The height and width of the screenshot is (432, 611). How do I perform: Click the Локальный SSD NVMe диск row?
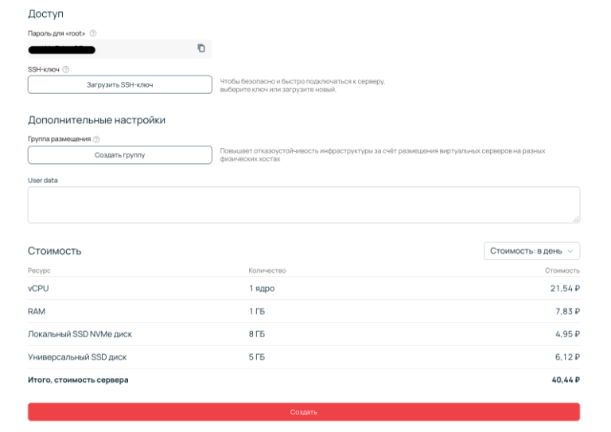pyautogui.click(x=303, y=335)
